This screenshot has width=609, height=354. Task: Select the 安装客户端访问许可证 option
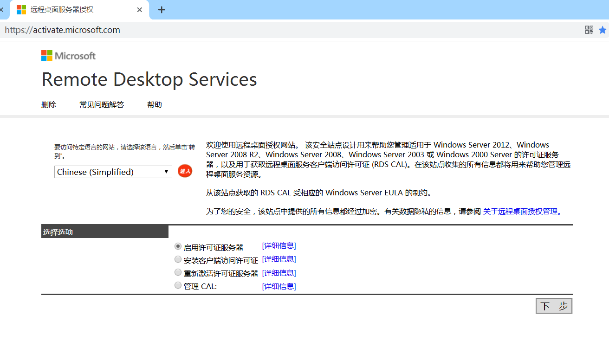[178, 259]
